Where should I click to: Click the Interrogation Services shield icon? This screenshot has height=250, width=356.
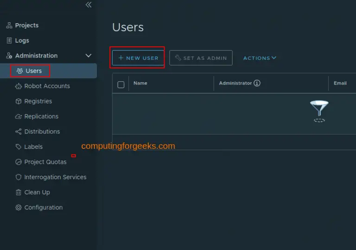pos(19,177)
